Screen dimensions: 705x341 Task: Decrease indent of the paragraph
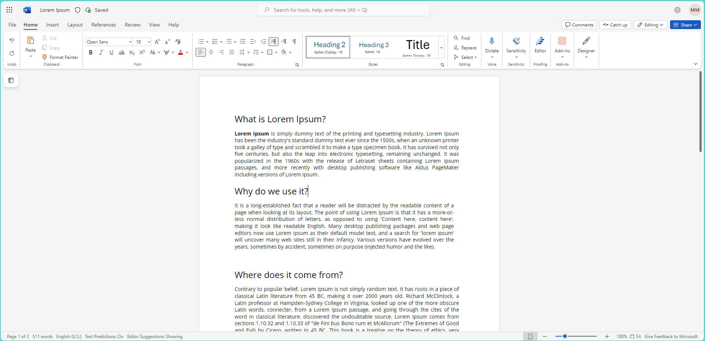[253, 42]
